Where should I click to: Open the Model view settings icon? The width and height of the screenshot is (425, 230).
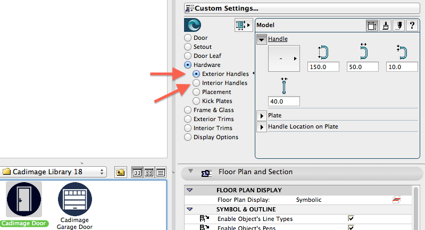point(372,25)
